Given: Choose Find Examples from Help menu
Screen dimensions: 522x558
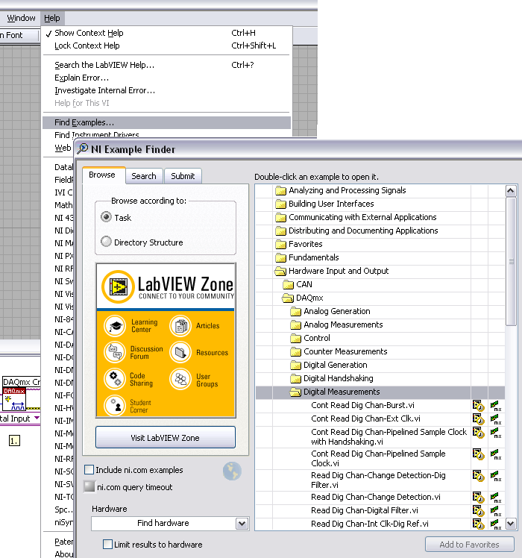Looking at the screenshot, I should coord(84,122).
